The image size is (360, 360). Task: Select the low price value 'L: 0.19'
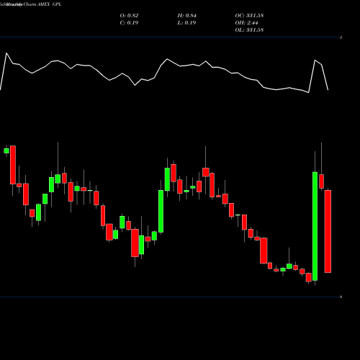point(186,23)
